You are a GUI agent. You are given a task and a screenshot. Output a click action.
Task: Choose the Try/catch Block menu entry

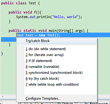(x=57, y=41)
